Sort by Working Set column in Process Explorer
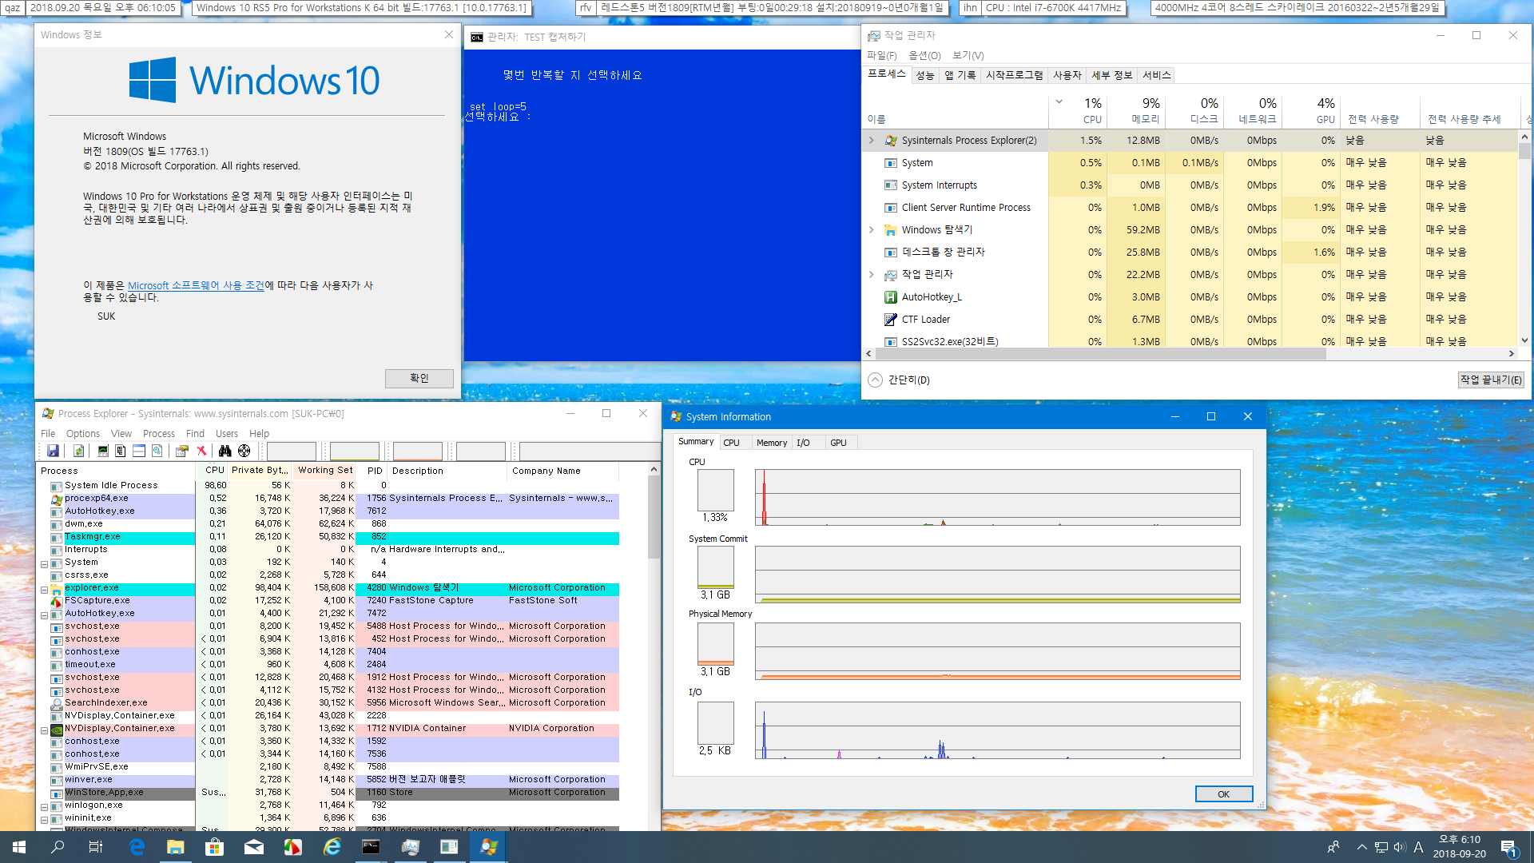 click(324, 471)
